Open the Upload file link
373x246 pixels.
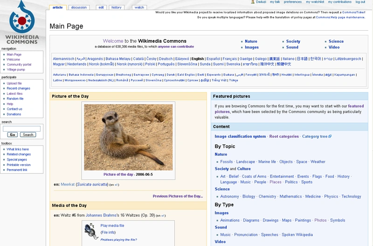coord(14,84)
